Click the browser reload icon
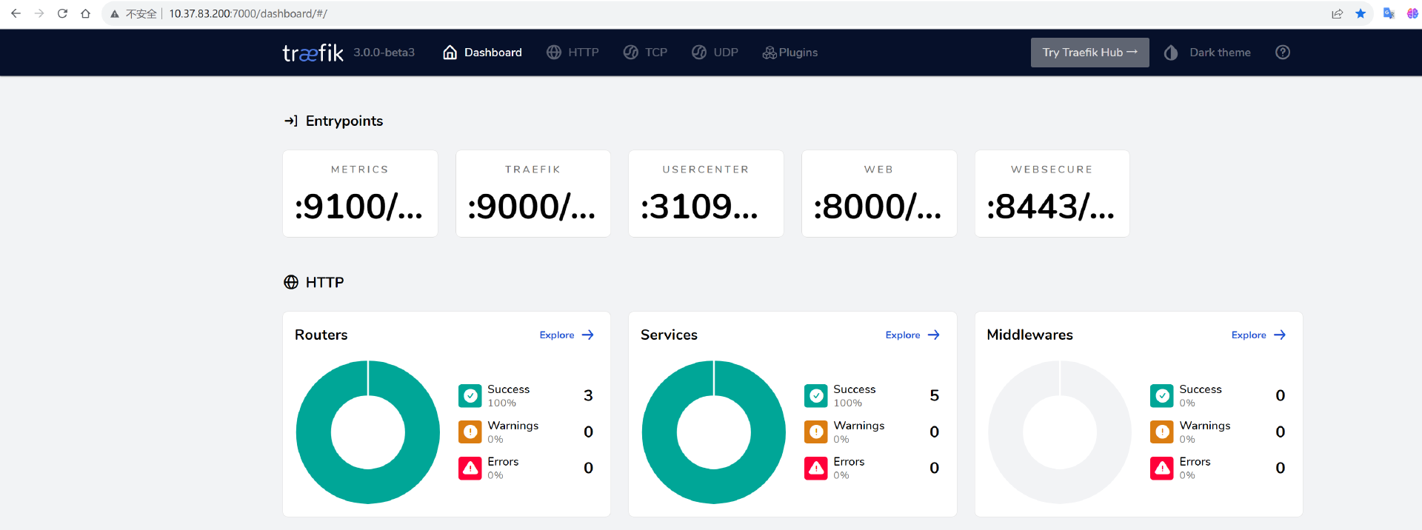Image resolution: width=1422 pixels, height=530 pixels. 62,13
